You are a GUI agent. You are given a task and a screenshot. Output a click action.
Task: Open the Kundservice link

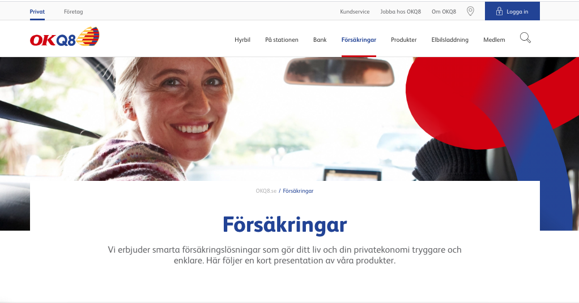(355, 11)
